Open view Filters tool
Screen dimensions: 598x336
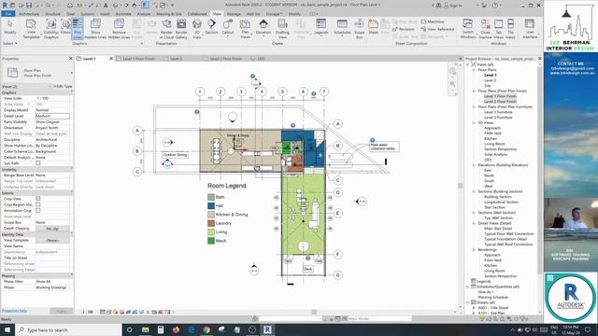pyautogui.click(x=65, y=28)
